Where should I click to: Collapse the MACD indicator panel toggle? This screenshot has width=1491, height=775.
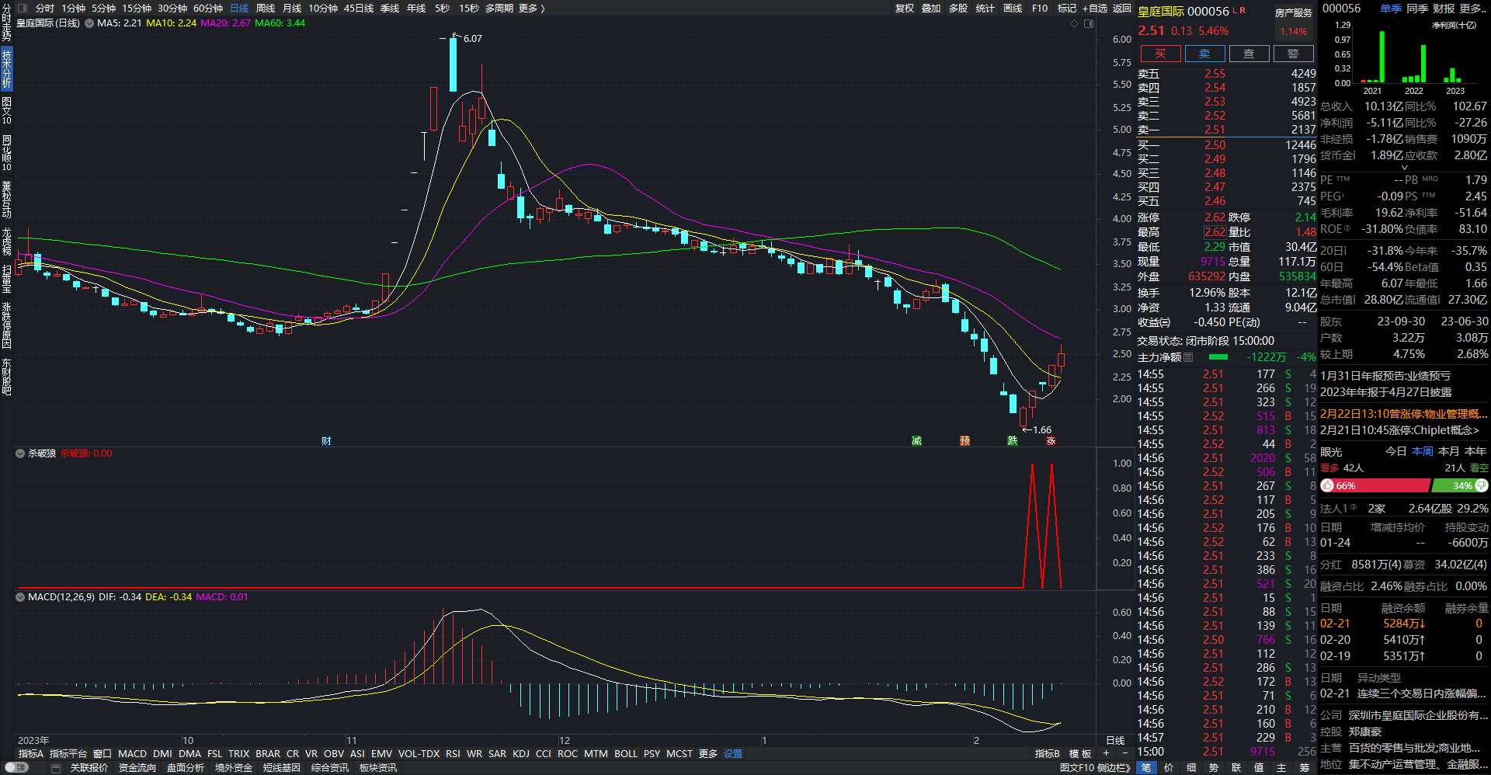[x=20, y=597]
